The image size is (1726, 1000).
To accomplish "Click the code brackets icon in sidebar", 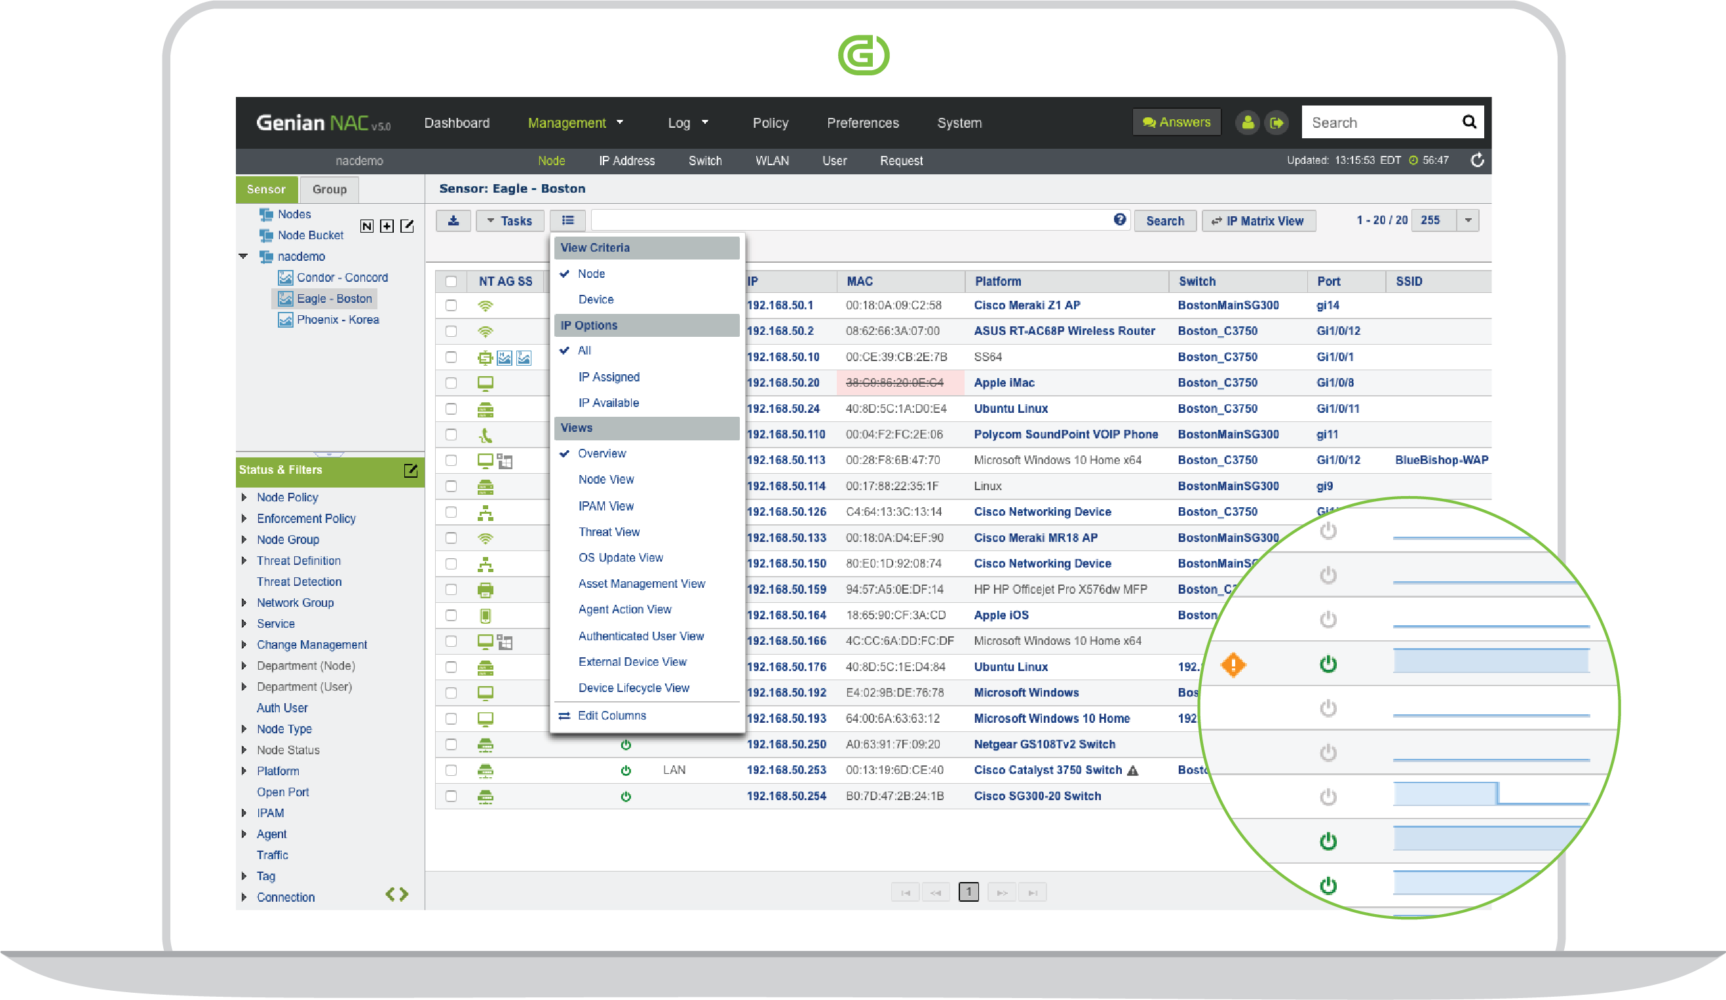I will [x=396, y=894].
